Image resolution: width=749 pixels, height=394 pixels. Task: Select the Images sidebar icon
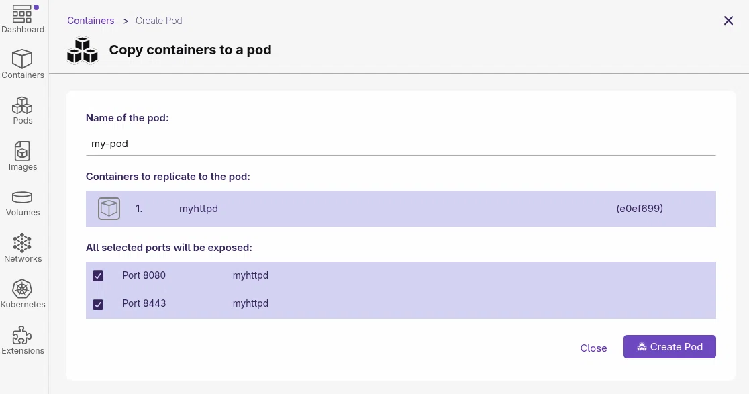22,151
